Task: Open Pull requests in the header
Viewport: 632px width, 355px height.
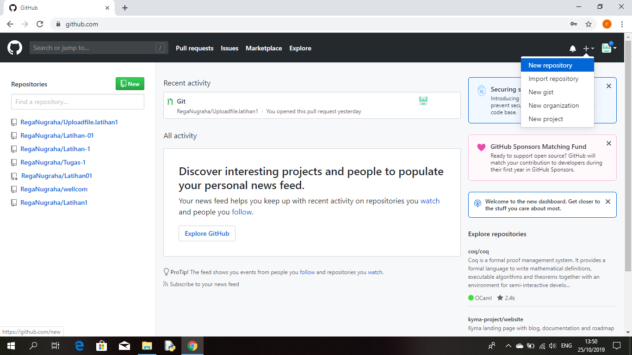Action: (x=194, y=48)
